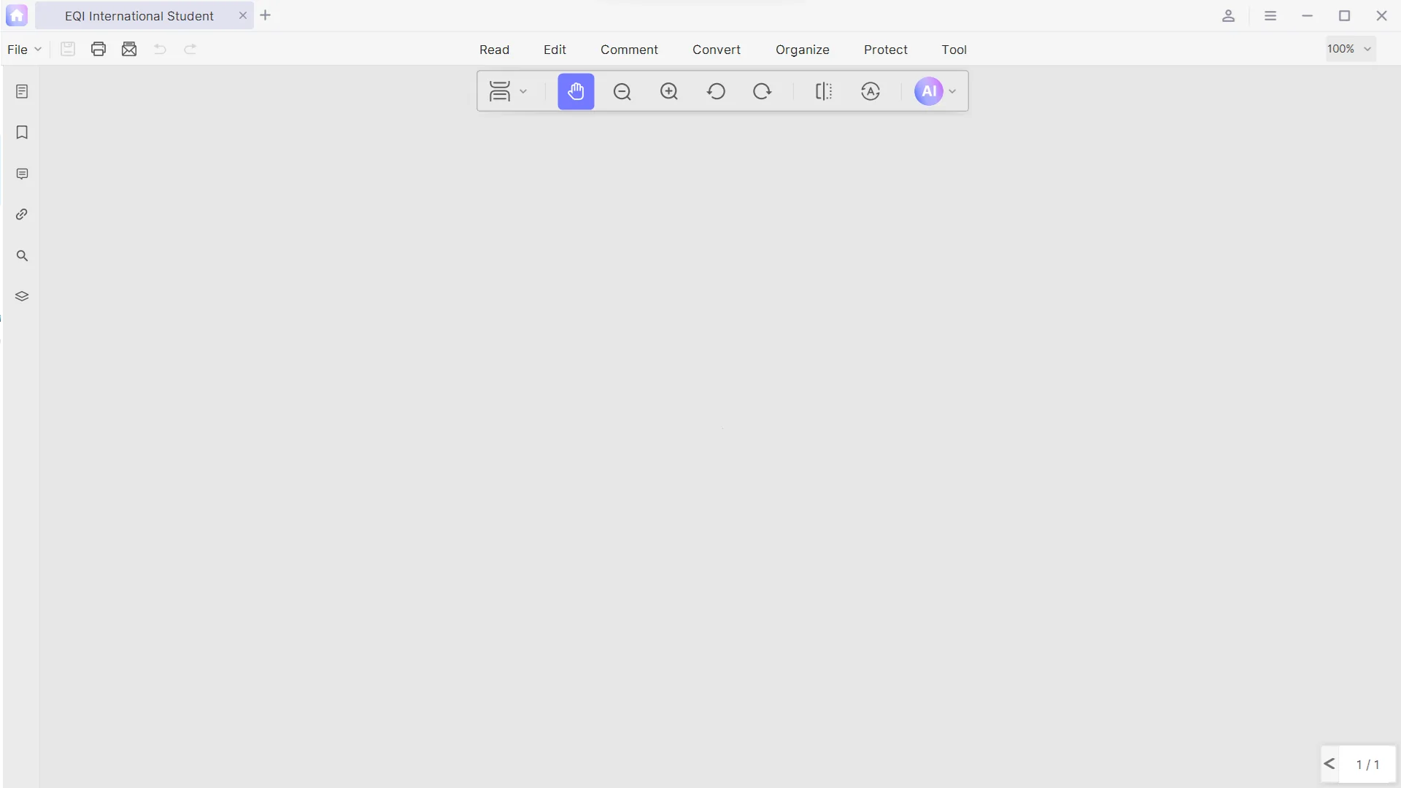Viewport: 1401px width, 788px height.
Task: Add a new tab with plus
Action: coord(266,15)
